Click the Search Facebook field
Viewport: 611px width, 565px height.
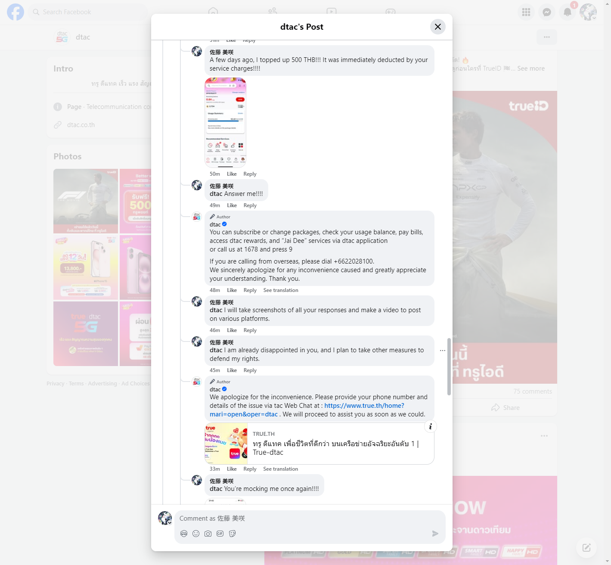(x=88, y=12)
